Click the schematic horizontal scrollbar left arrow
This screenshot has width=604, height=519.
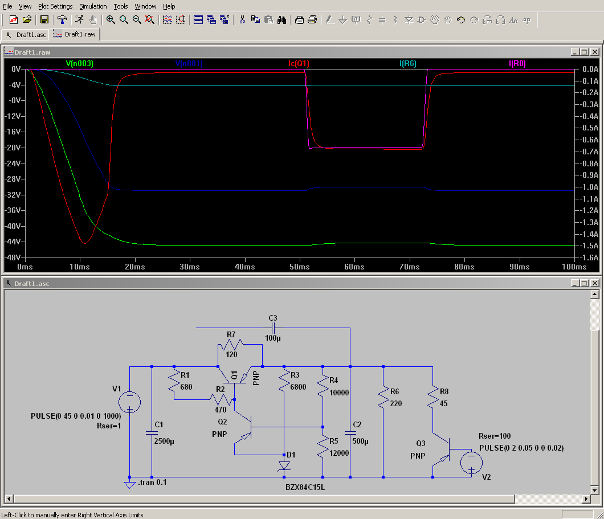[x=9, y=499]
